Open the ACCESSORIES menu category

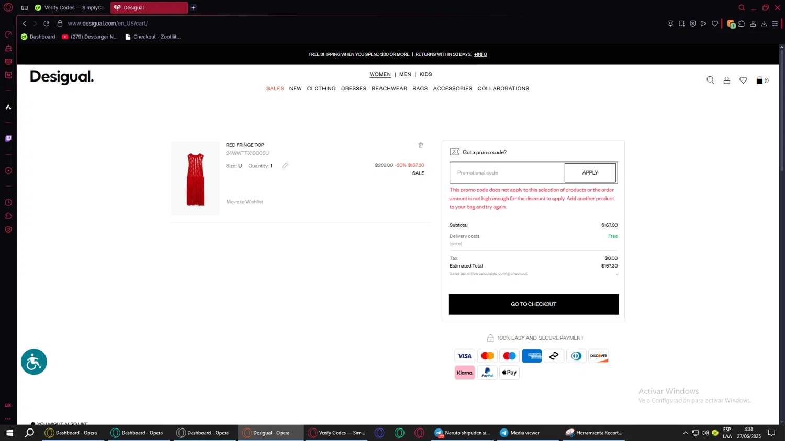point(453,88)
